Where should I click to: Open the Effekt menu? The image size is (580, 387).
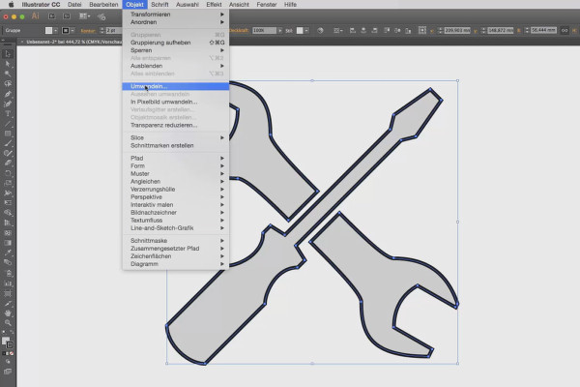point(214,5)
